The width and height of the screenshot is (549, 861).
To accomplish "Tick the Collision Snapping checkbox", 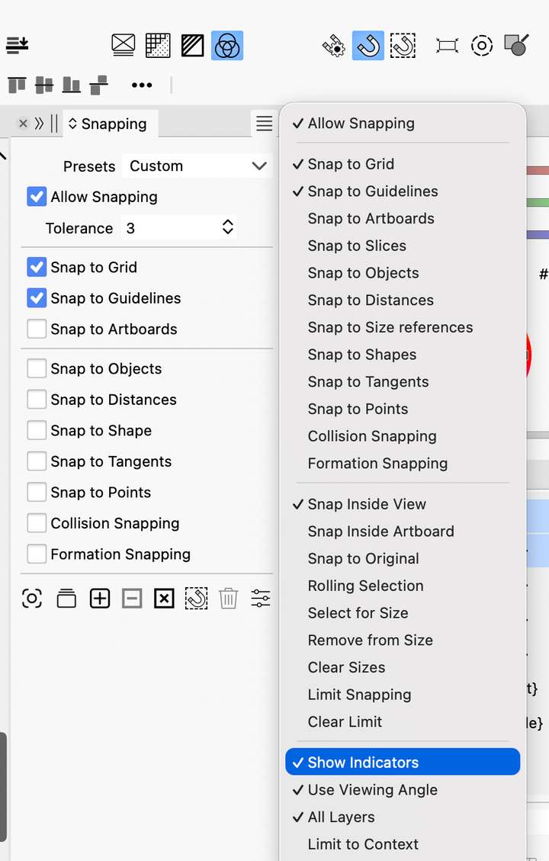I will point(37,523).
